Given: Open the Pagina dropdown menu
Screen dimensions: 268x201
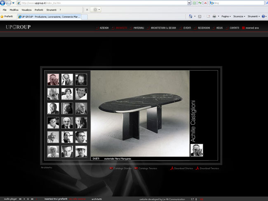Looking at the screenshot, I should pos(226,16).
